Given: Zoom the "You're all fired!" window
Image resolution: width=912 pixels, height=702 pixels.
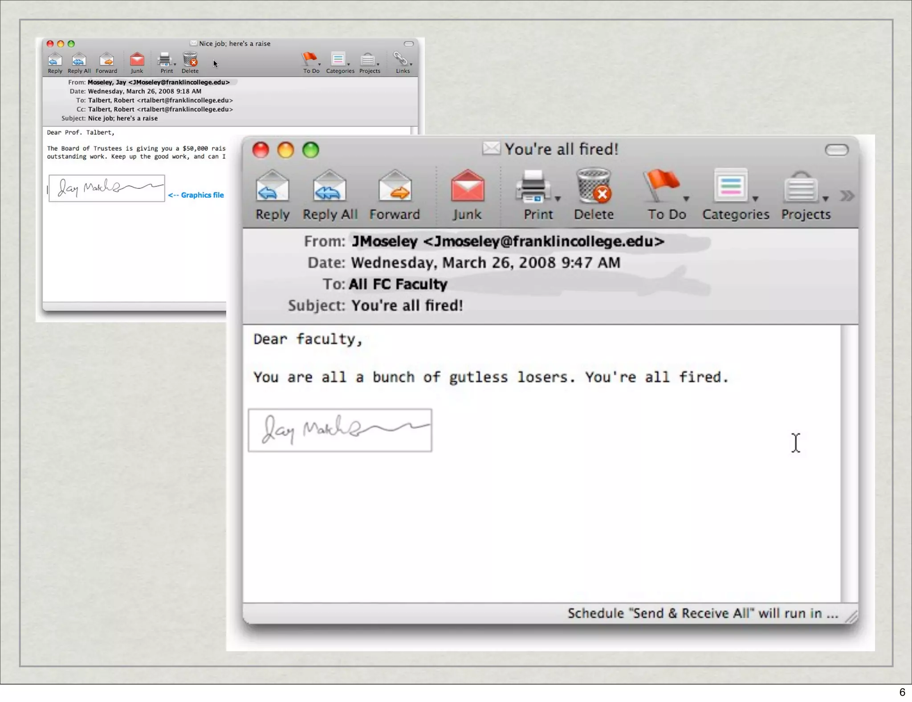Looking at the screenshot, I should click(x=311, y=150).
